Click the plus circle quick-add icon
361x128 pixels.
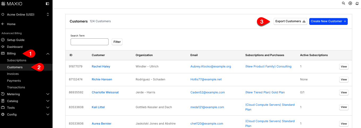coord(350,3)
